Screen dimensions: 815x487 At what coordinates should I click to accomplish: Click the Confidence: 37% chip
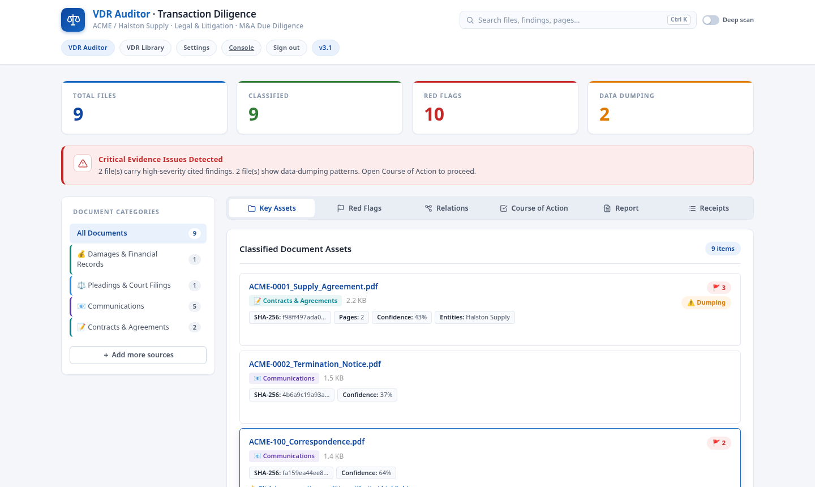click(x=367, y=395)
